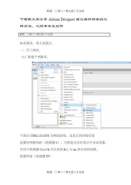Viewport: 131px width, 185px height.
Task: Click the open folder toolbar icon
Action: pos(36,67)
